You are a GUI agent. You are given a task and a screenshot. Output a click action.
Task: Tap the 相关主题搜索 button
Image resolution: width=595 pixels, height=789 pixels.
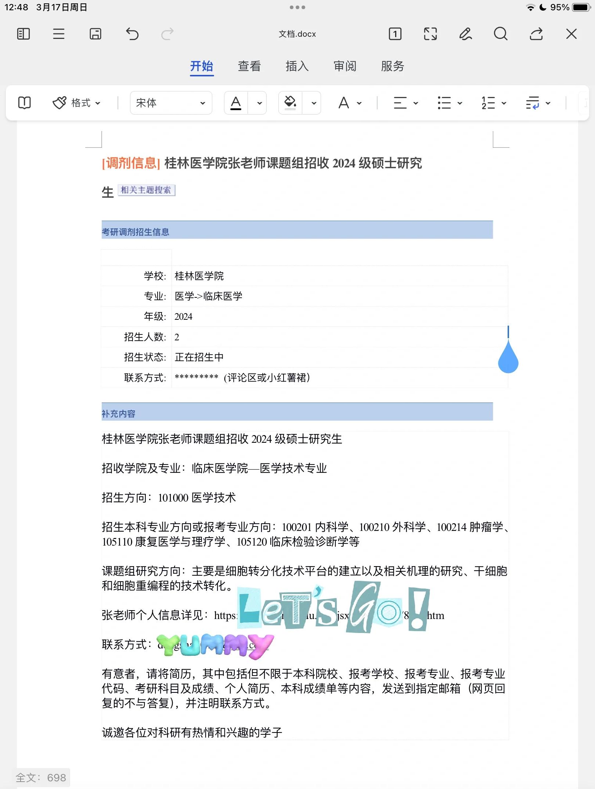147,190
